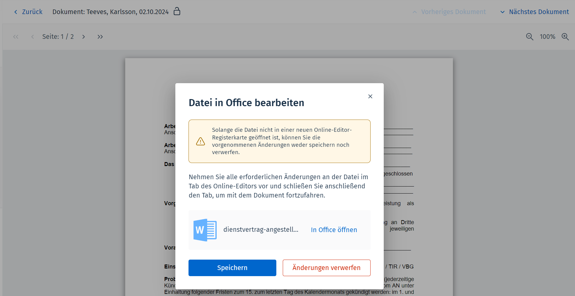Go to next page arrow
The width and height of the screenshot is (575, 296).
(x=84, y=37)
